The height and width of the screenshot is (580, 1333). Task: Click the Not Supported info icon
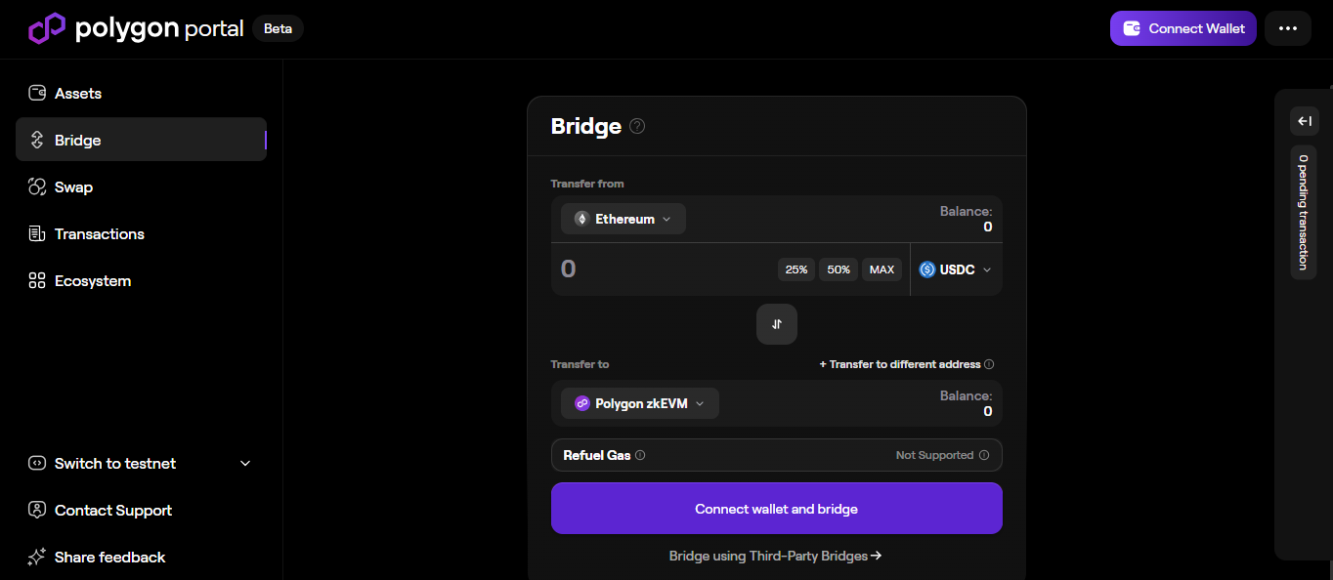(984, 455)
